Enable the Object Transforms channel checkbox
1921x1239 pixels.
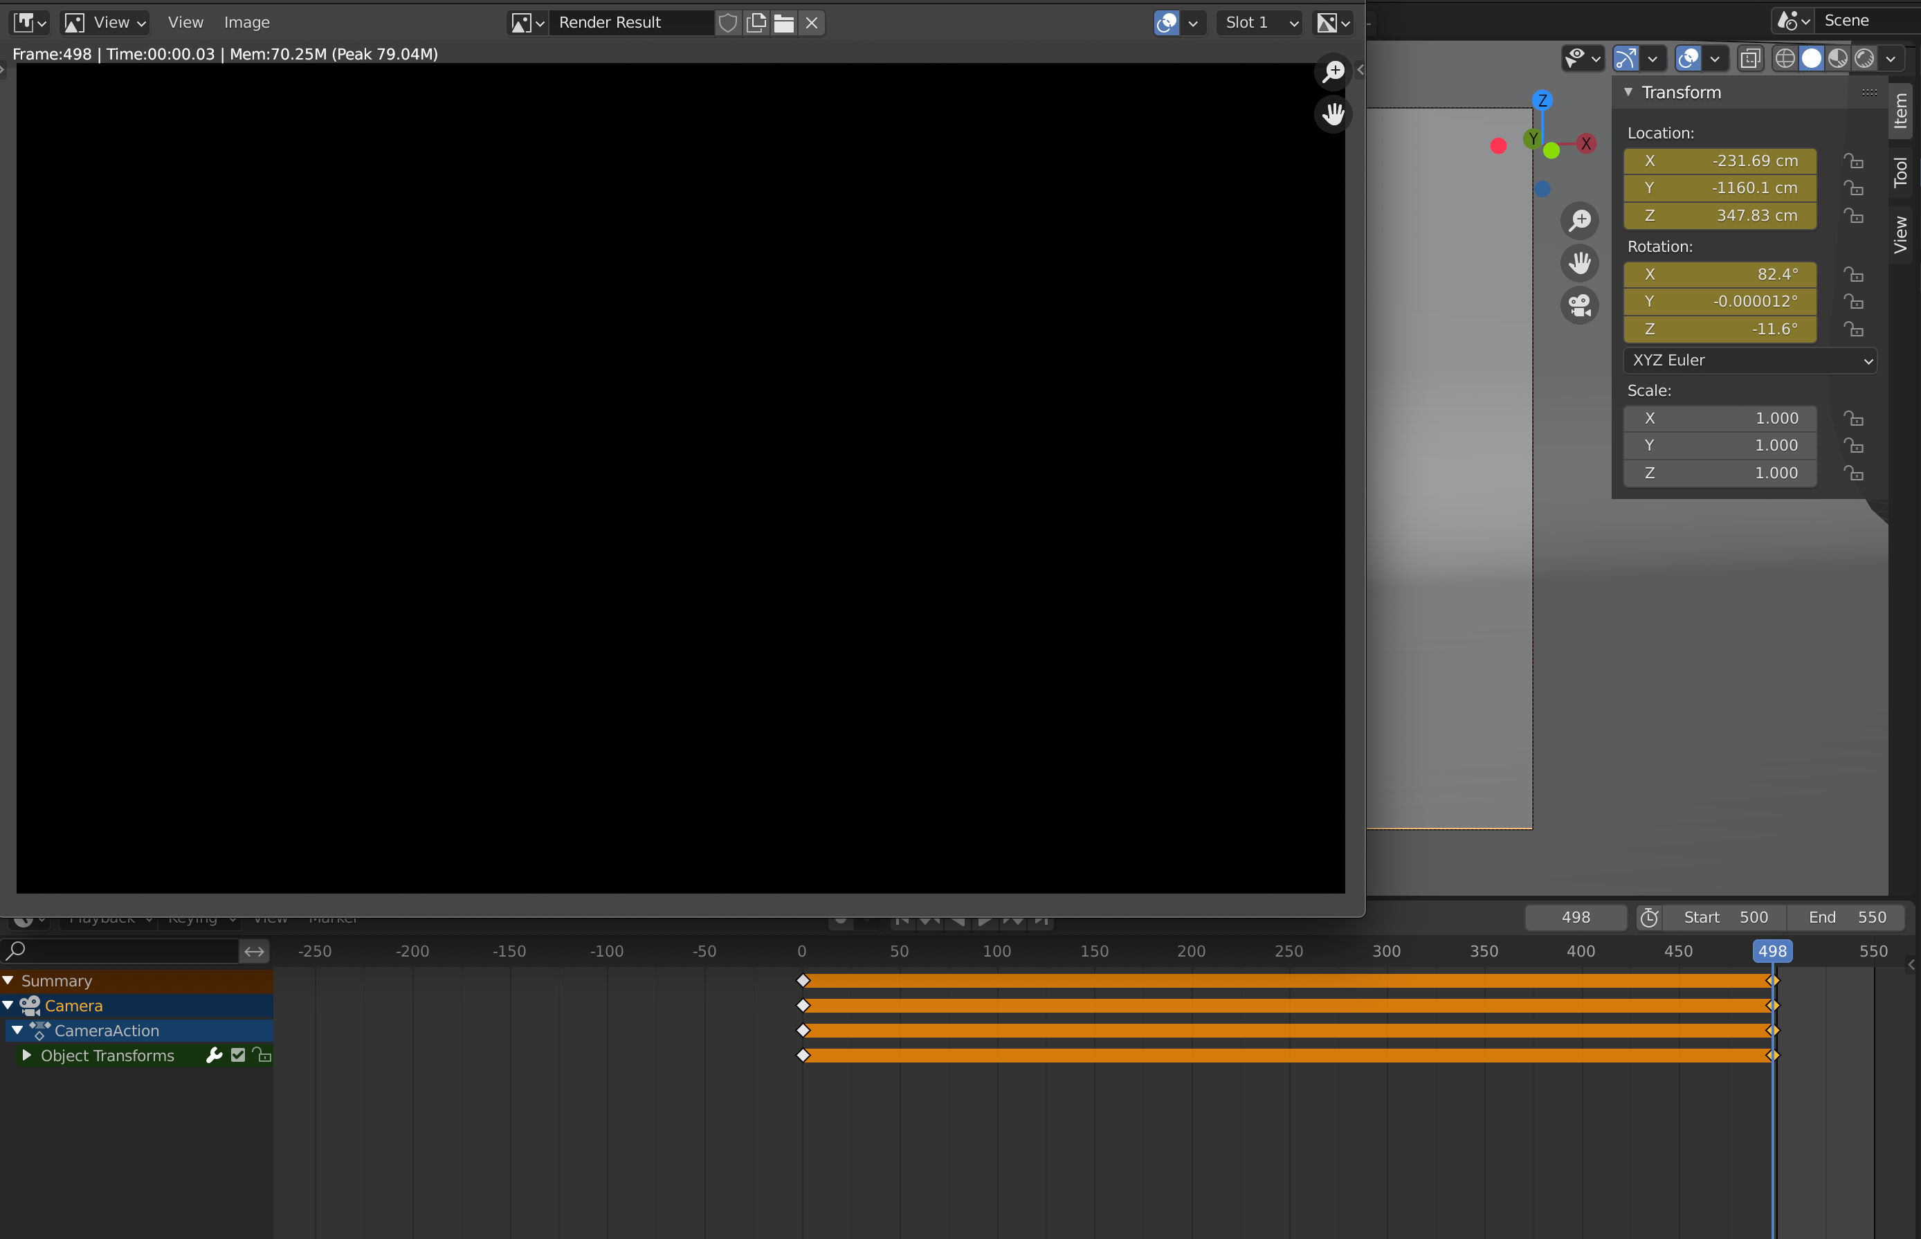[x=237, y=1055]
